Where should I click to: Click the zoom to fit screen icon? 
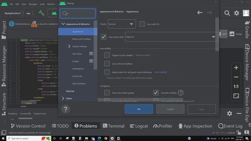236,96
